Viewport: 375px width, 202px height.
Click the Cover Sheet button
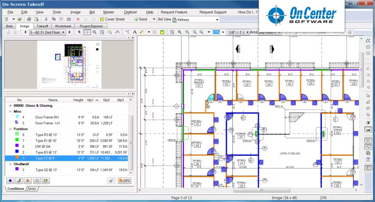point(112,19)
